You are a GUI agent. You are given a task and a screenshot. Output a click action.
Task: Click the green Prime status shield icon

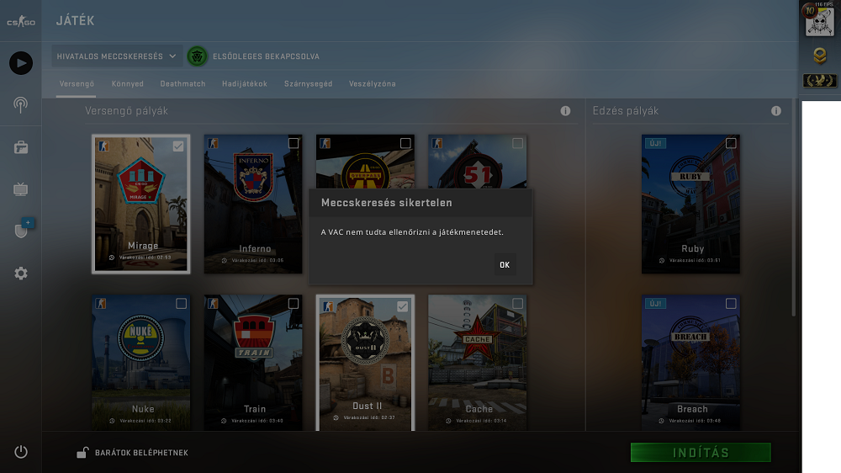click(197, 56)
